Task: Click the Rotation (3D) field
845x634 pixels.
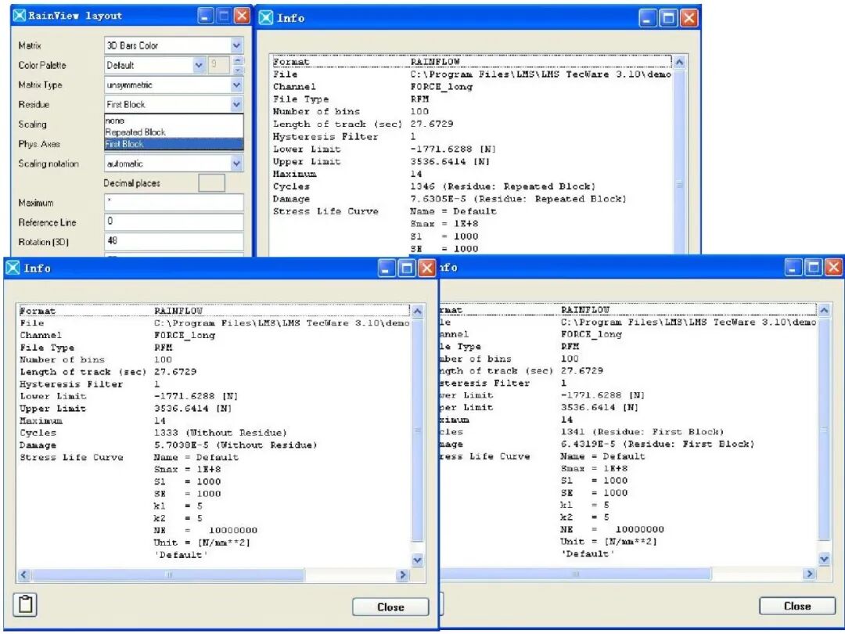Action: tap(174, 242)
